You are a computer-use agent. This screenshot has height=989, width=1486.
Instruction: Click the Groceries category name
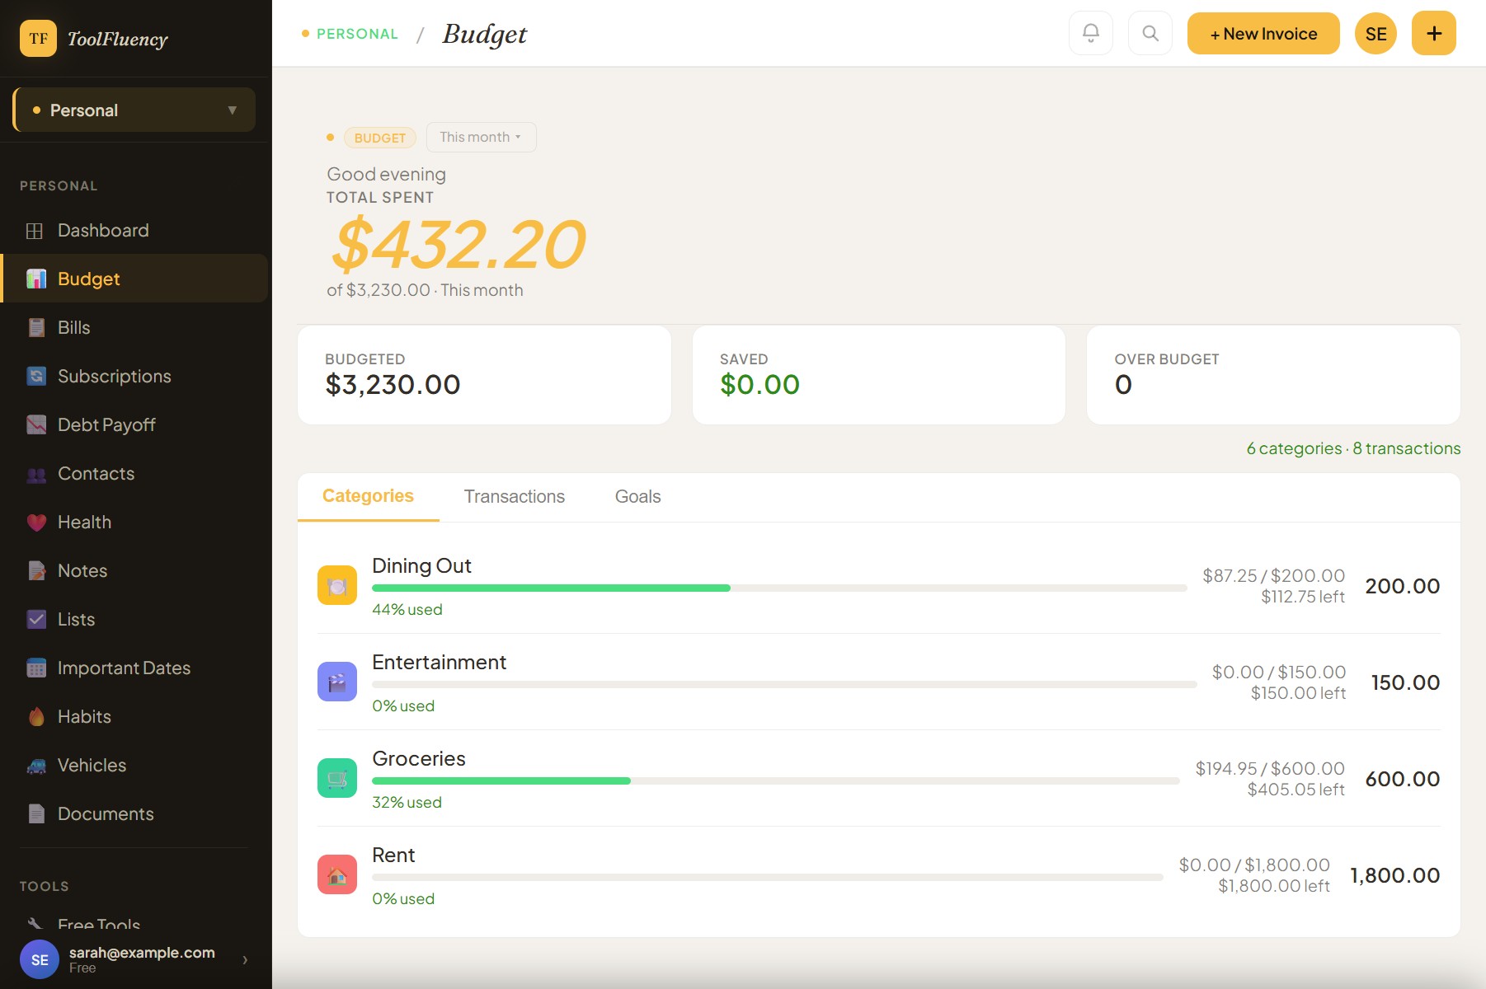tap(419, 758)
